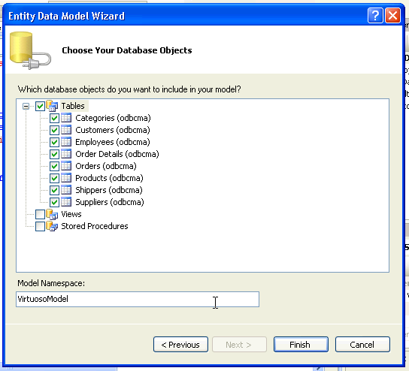The width and height of the screenshot is (409, 371).
Task: Focus the Model Namespace text field
Action: pos(138,299)
